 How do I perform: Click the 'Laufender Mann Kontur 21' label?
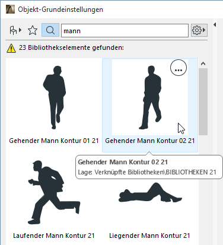pyautogui.click(x=54, y=236)
